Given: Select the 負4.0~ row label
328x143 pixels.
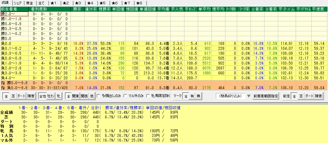Looking at the screenshot, I should (x=14, y=78).
